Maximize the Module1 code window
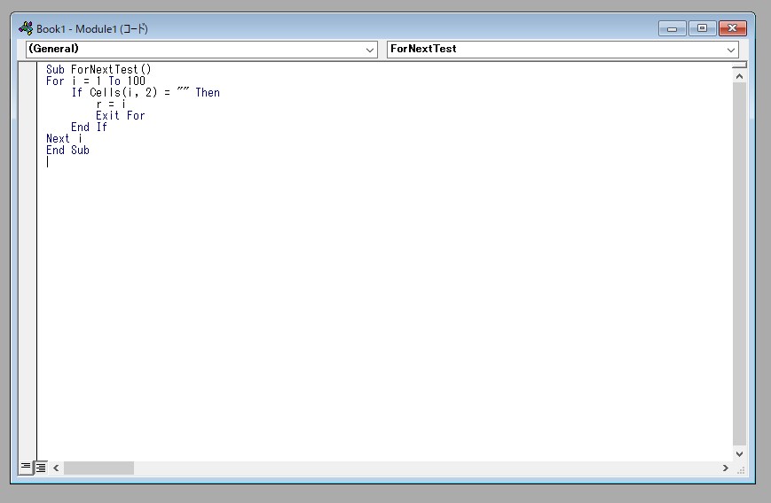 point(702,28)
